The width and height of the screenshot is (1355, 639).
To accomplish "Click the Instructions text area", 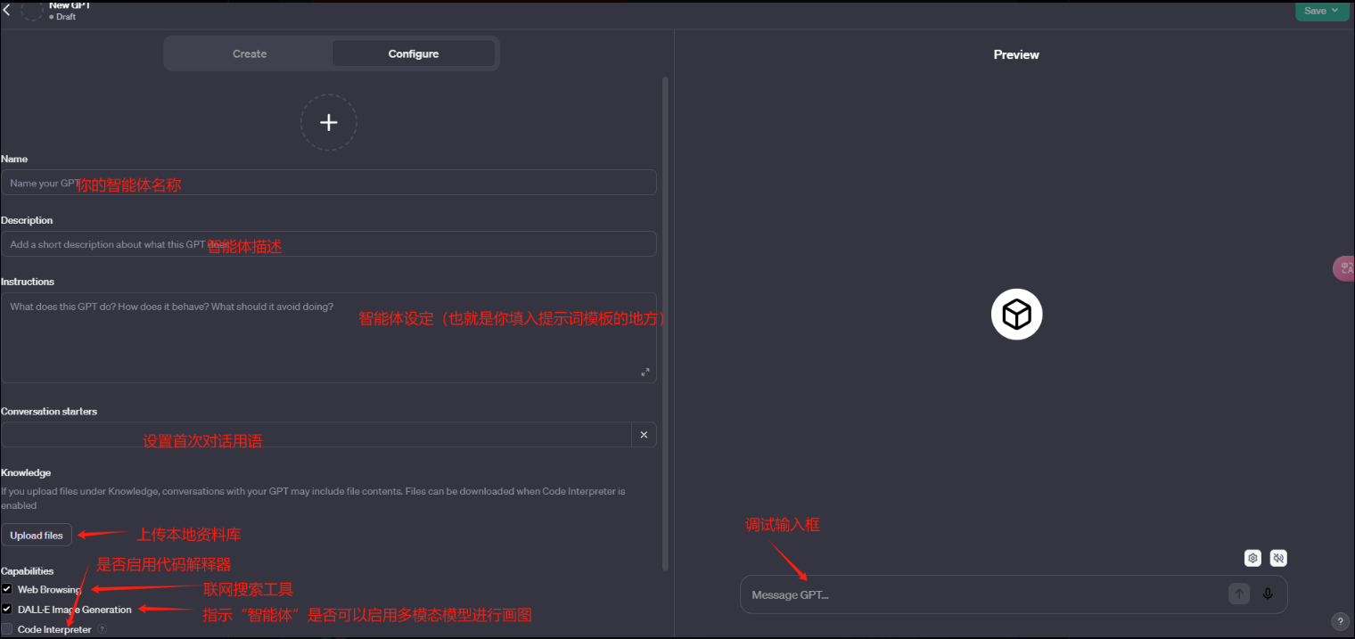I will (329, 338).
